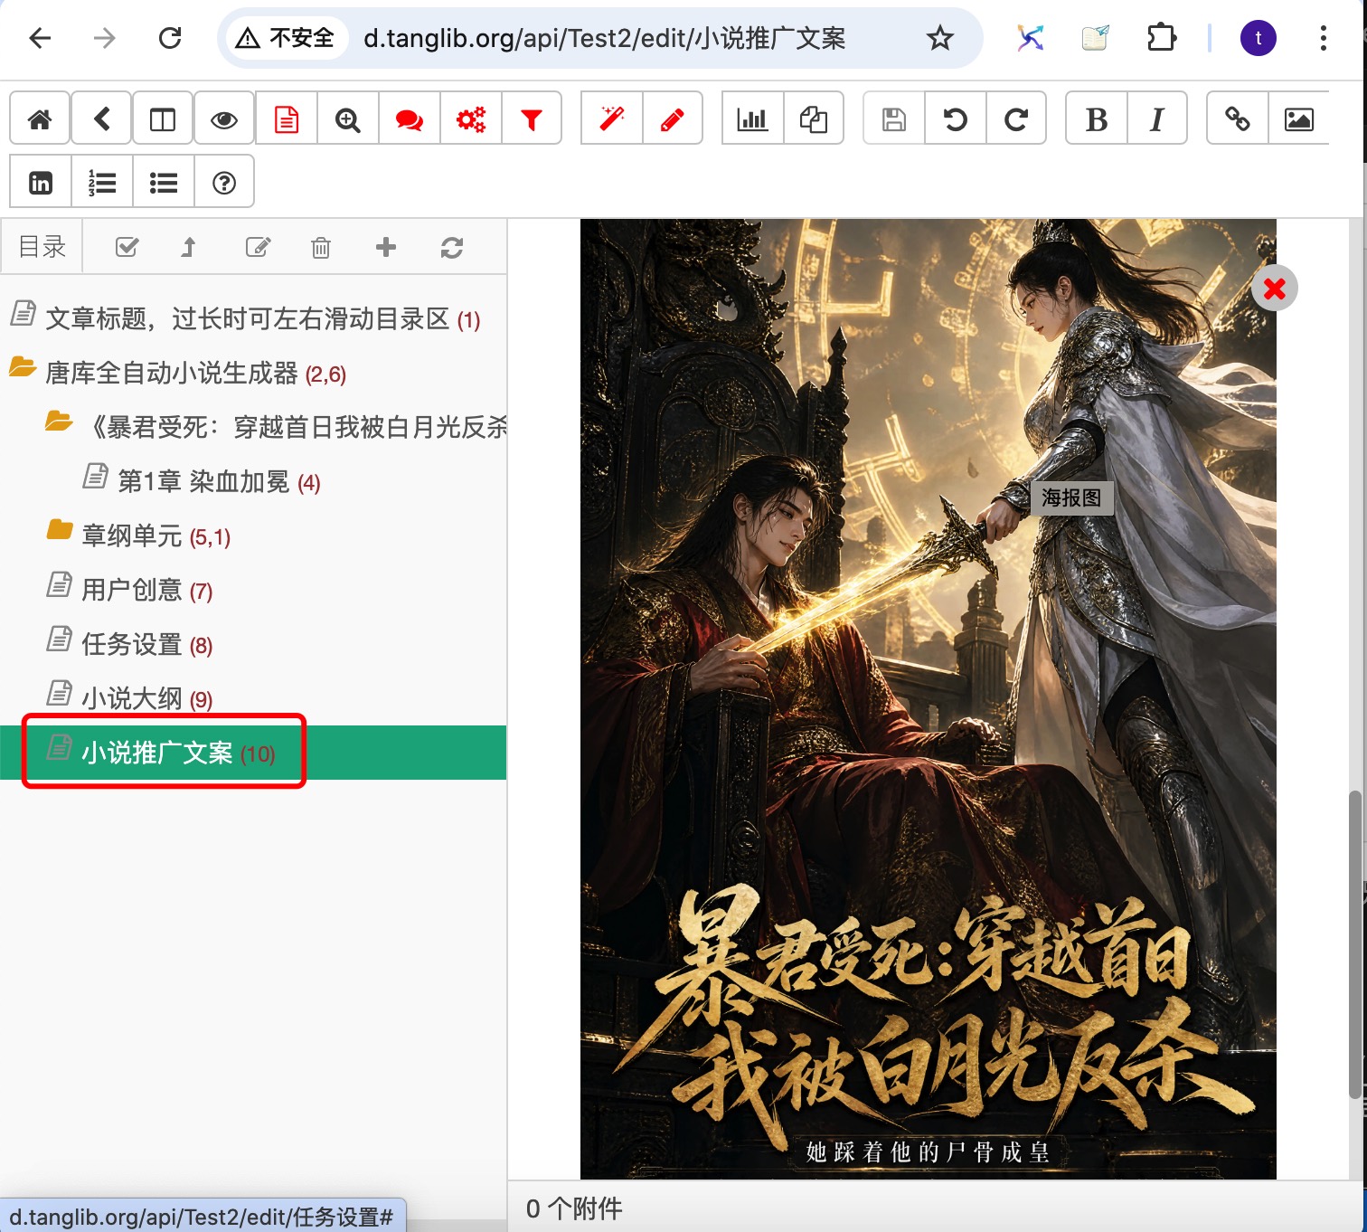The image size is (1367, 1232).
Task: Open the red chat comments tool
Action: click(409, 118)
